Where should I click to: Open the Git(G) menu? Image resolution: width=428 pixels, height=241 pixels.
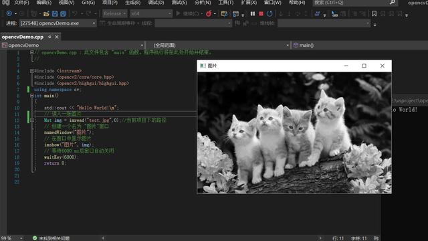[88, 3]
